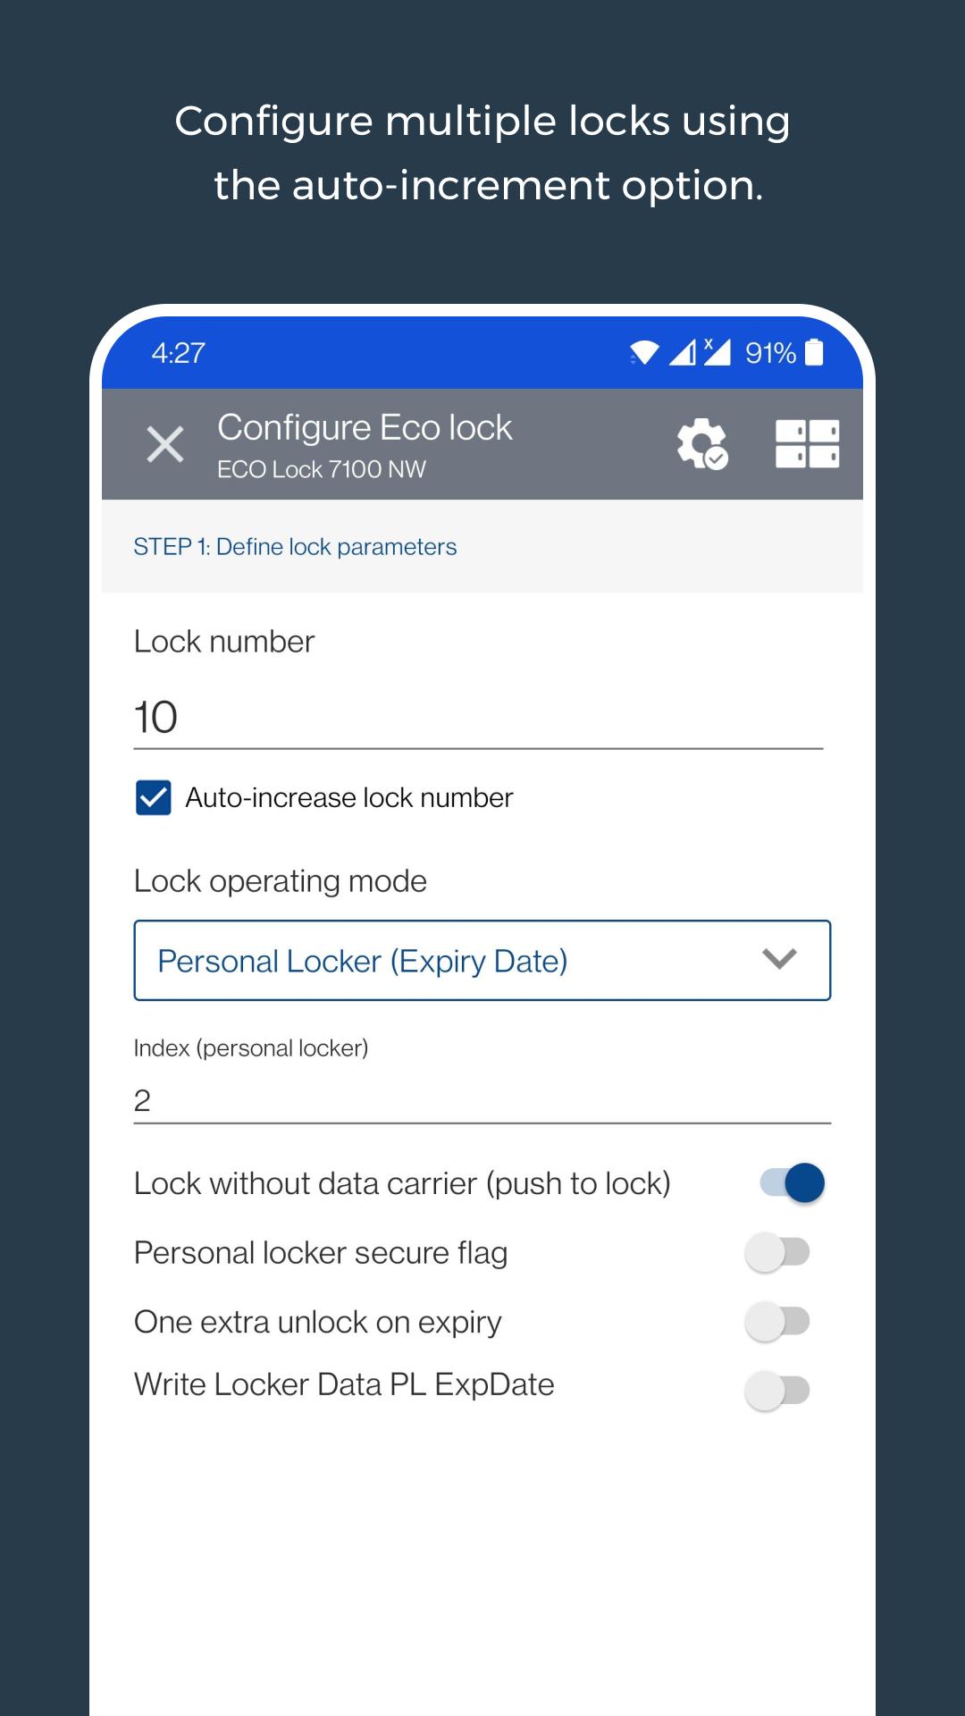965x1716 pixels.
Task: Open settings via gear with checkmark icon
Action: coord(702,443)
